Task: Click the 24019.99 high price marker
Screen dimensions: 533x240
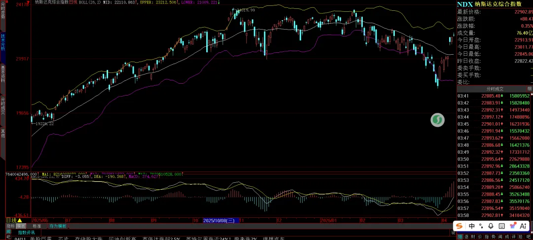Action: point(246,10)
